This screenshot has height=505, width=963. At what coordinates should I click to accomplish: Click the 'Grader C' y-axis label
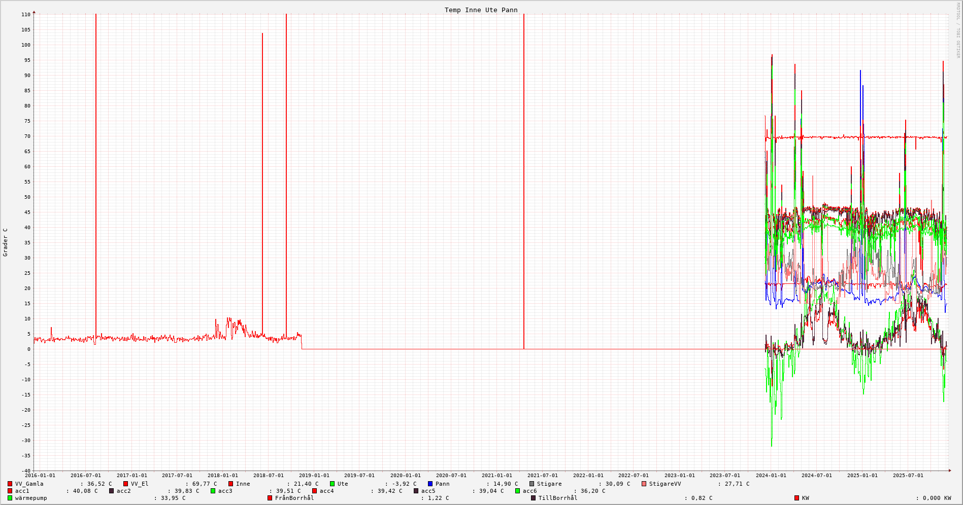click(x=6, y=242)
